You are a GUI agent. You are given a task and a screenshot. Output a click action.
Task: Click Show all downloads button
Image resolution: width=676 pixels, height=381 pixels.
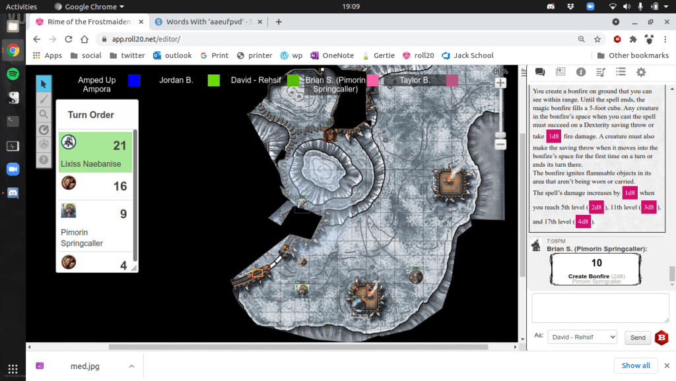[636, 365]
